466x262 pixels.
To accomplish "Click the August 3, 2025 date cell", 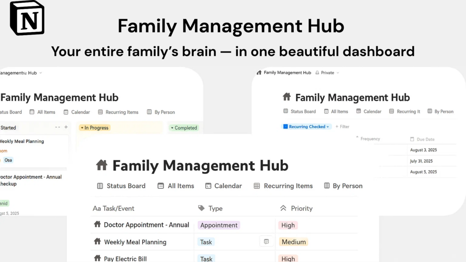I will [x=423, y=150].
